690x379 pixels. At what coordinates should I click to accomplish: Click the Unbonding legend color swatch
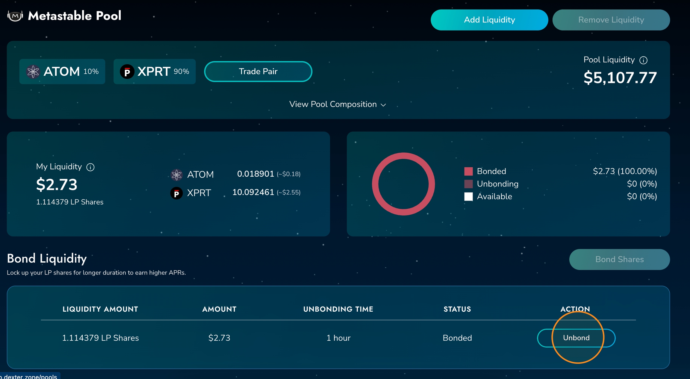(468, 184)
